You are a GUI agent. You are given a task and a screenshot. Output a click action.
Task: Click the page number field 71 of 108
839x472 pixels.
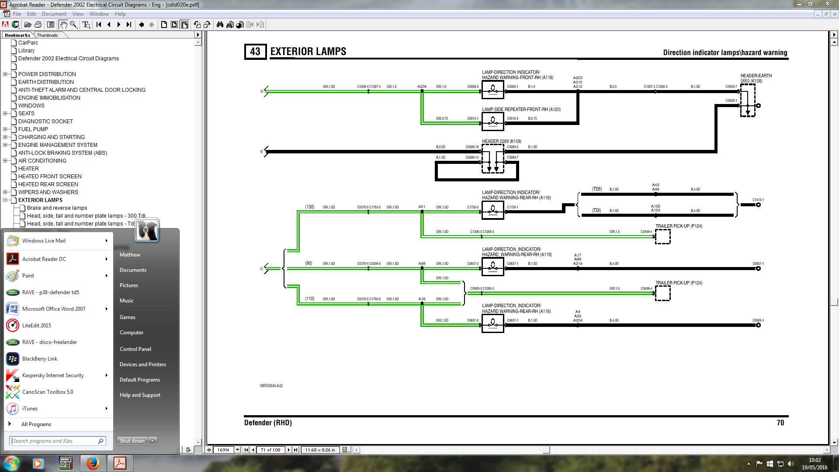coord(271,450)
